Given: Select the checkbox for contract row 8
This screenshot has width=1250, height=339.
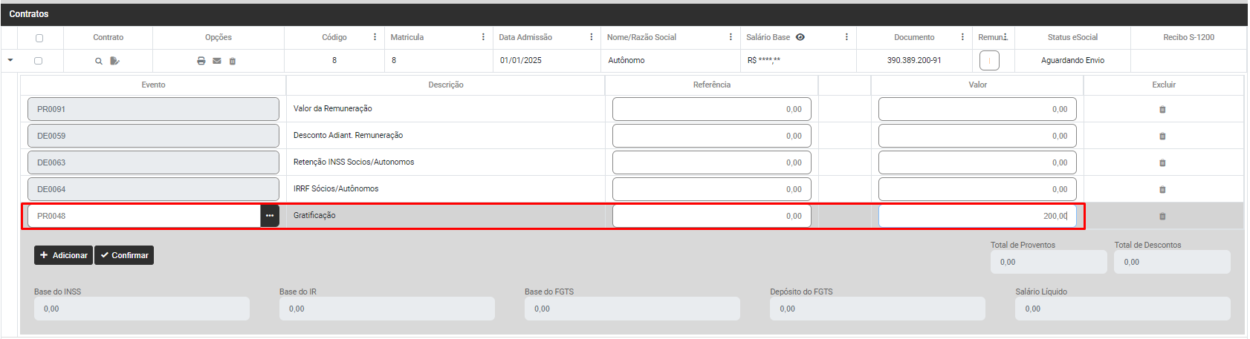Looking at the screenshot, I should (x=39, y=61).
